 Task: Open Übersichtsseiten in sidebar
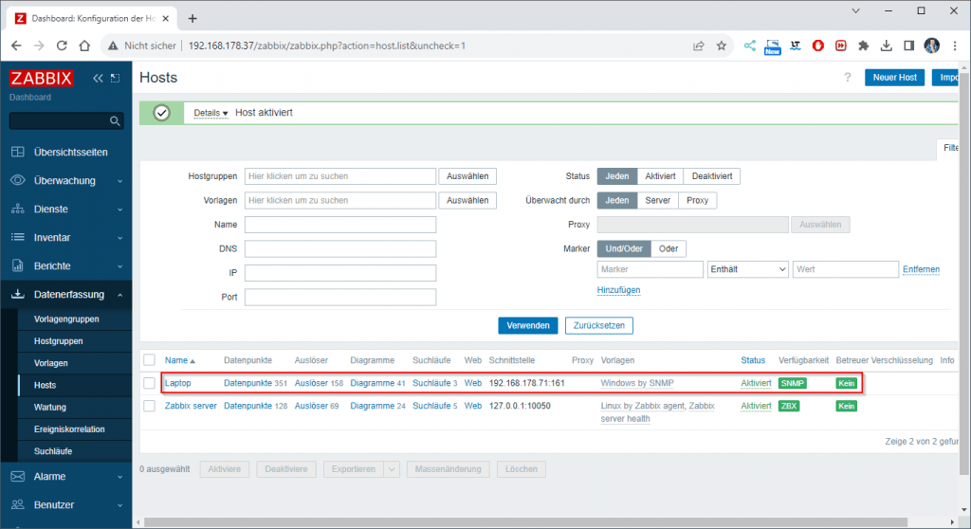click(66, 153)
